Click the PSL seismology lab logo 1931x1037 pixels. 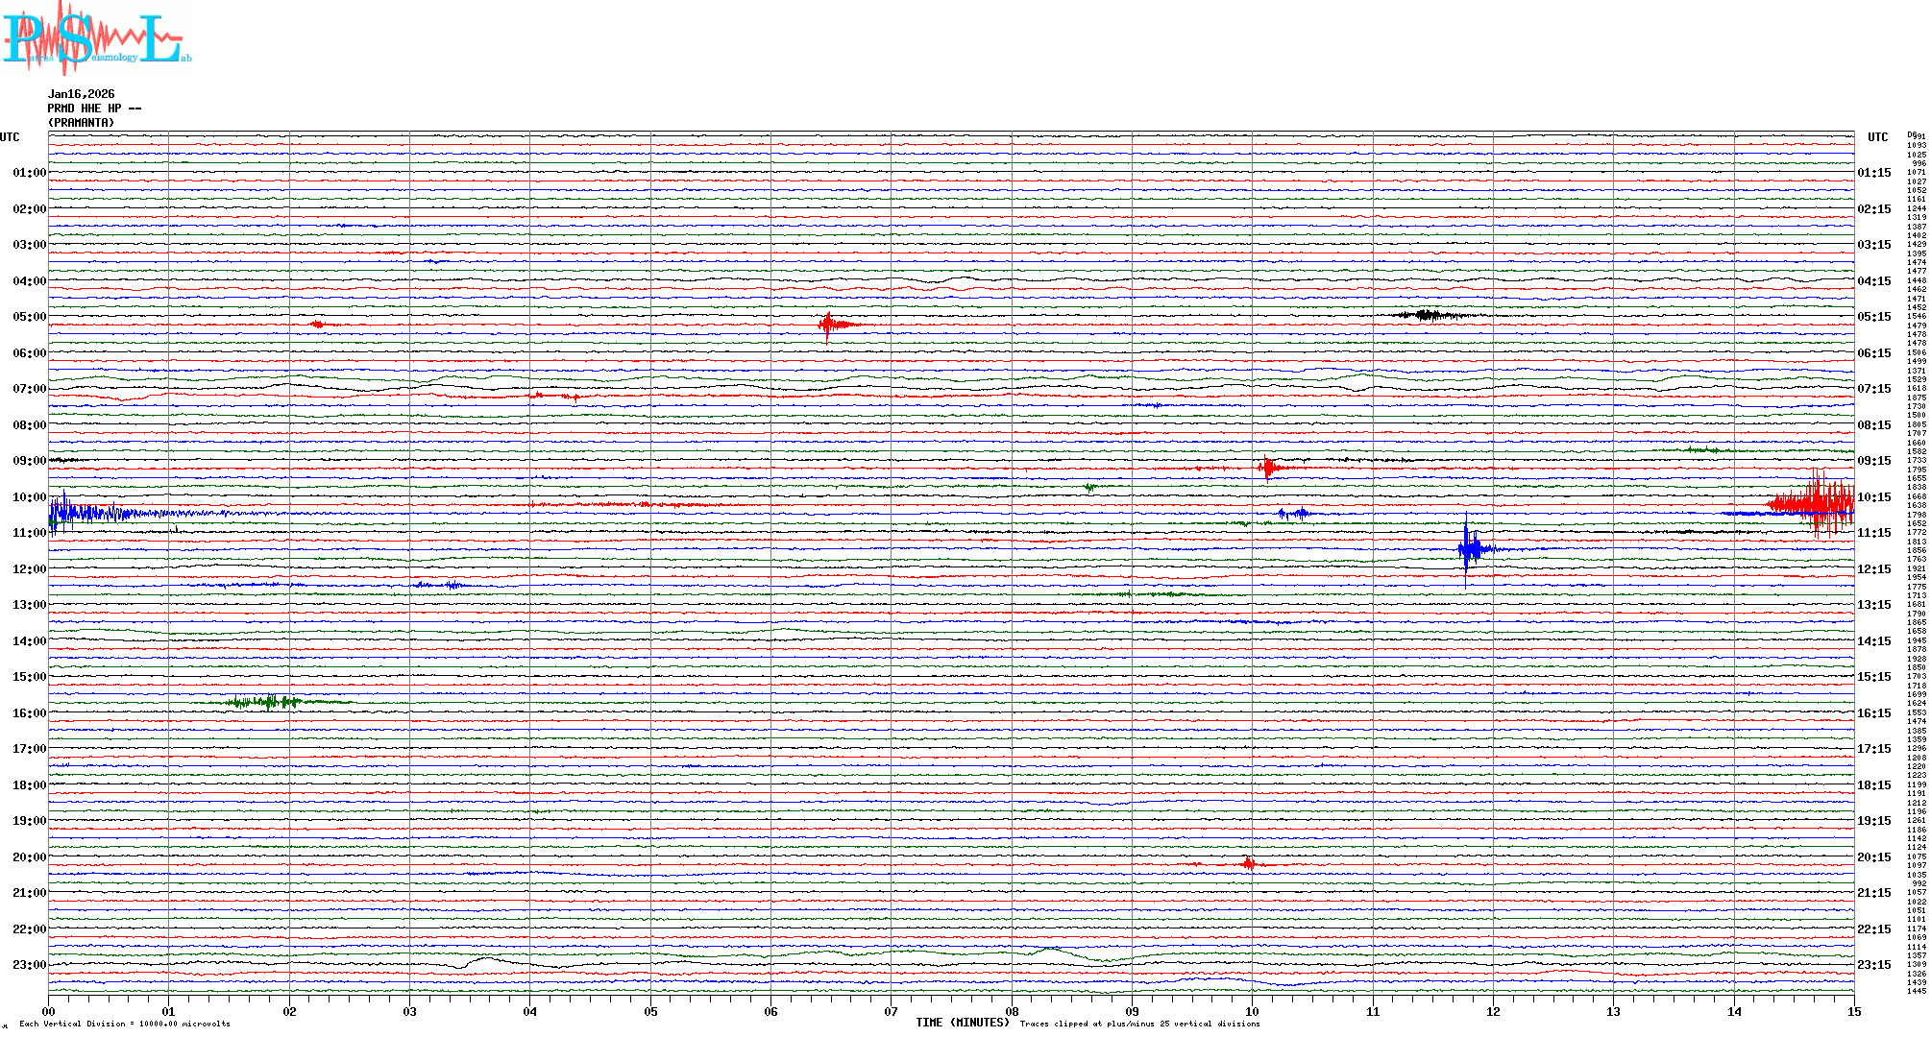94,38
